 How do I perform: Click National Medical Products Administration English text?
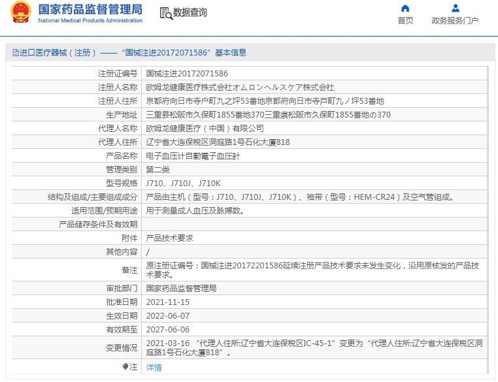[90, 21]
